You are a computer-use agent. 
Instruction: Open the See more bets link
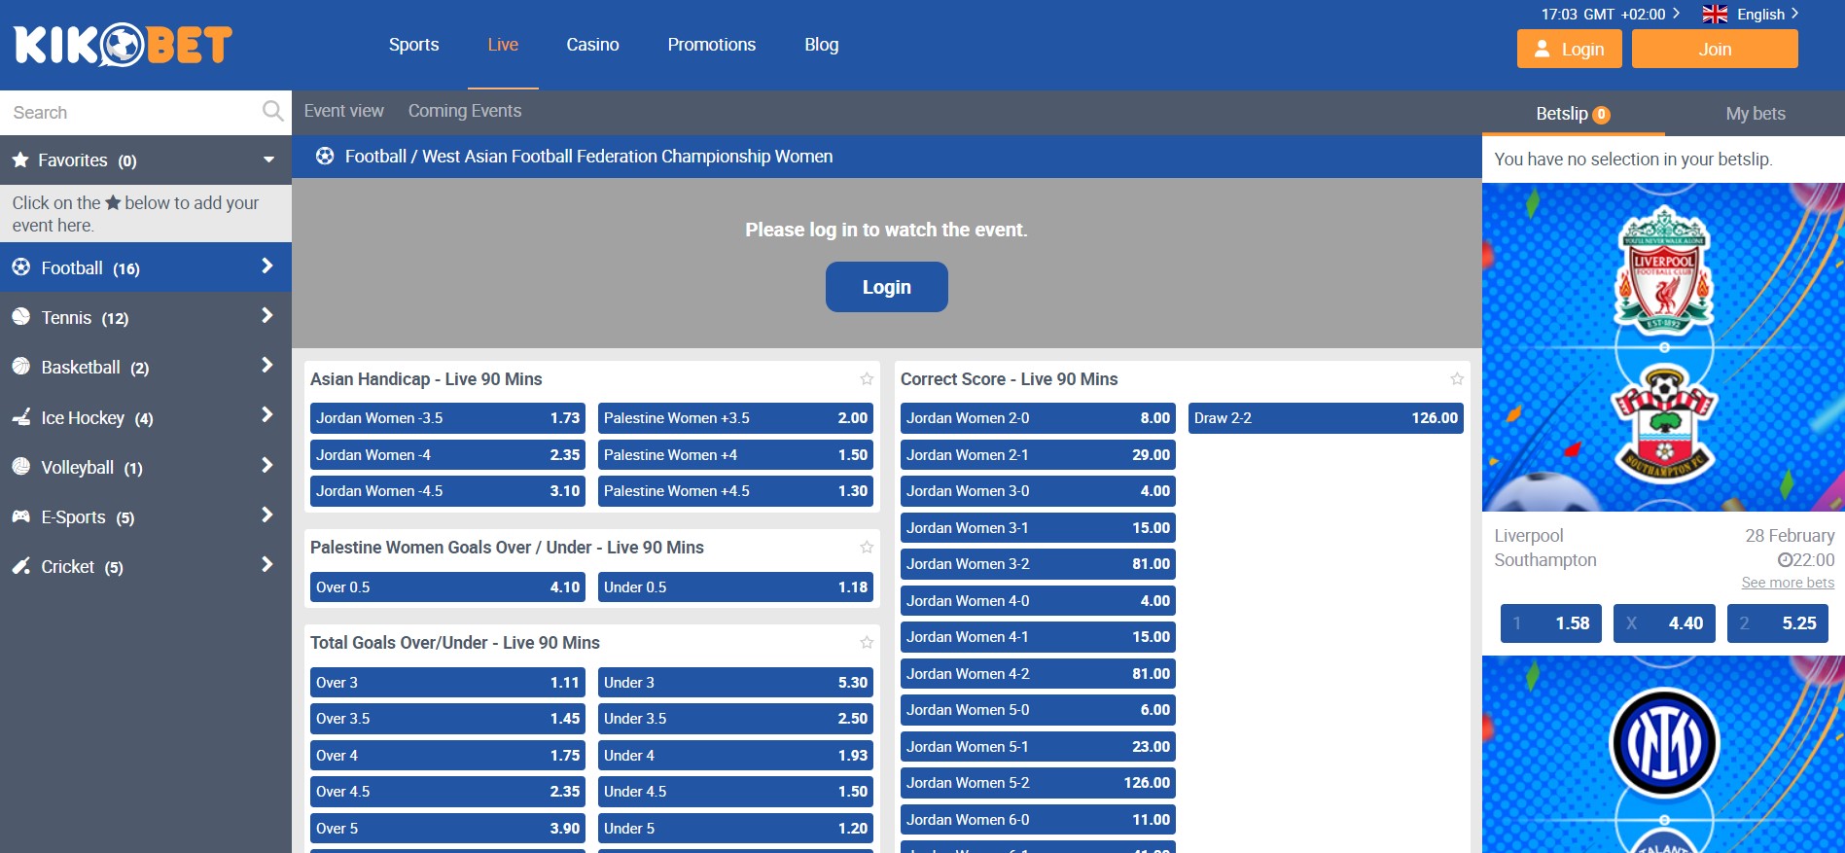pyautogui.click(x=1788, y=583)
